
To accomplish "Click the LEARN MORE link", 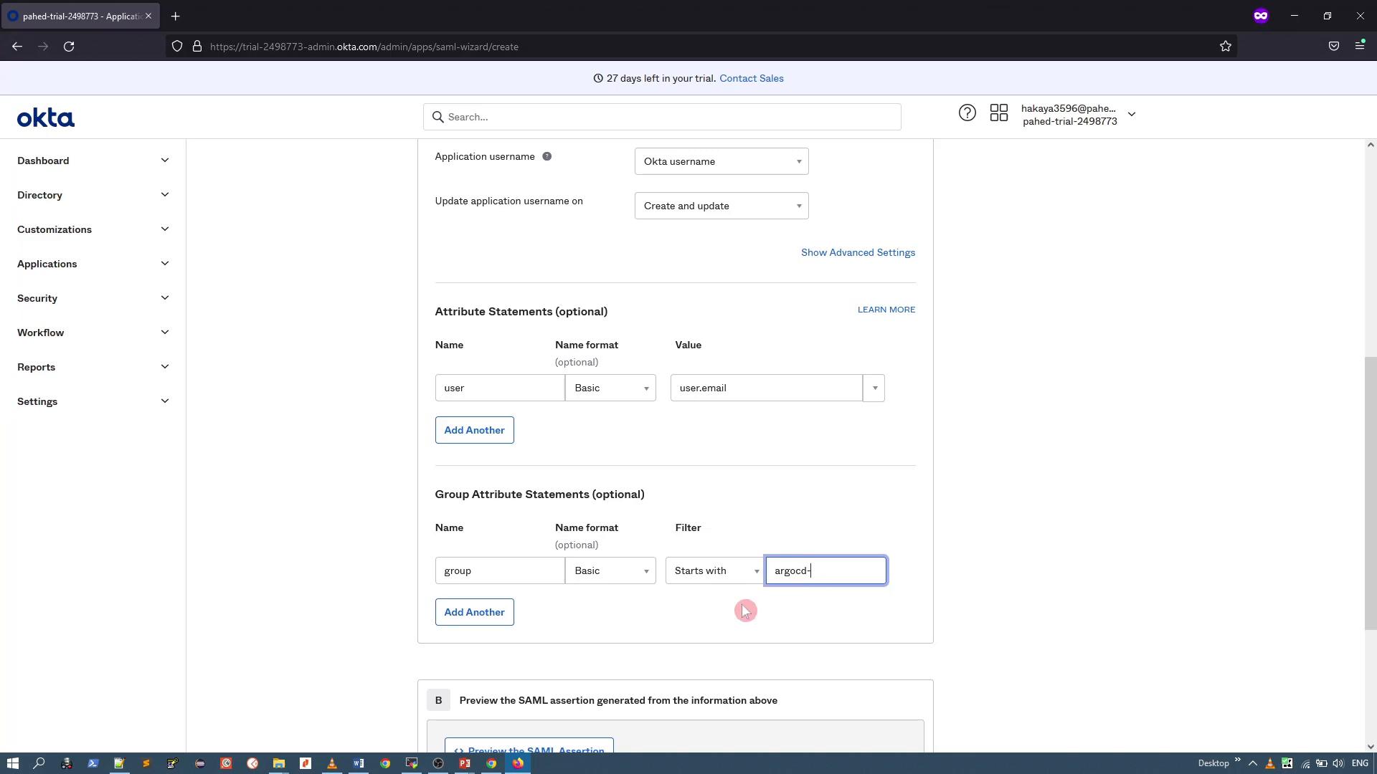I will [x=886, y=310].
